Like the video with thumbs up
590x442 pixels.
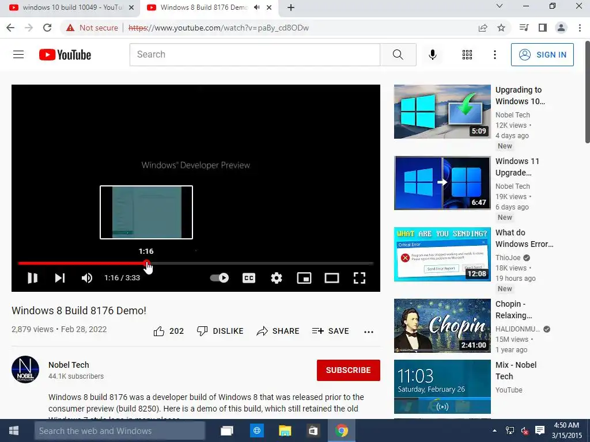169,331
